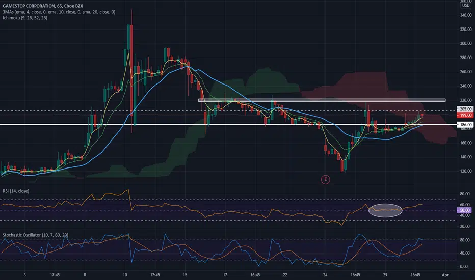Click the 186.00 horizontal line price label
Viewport: 475px width, 280px height.
(465, 124)
